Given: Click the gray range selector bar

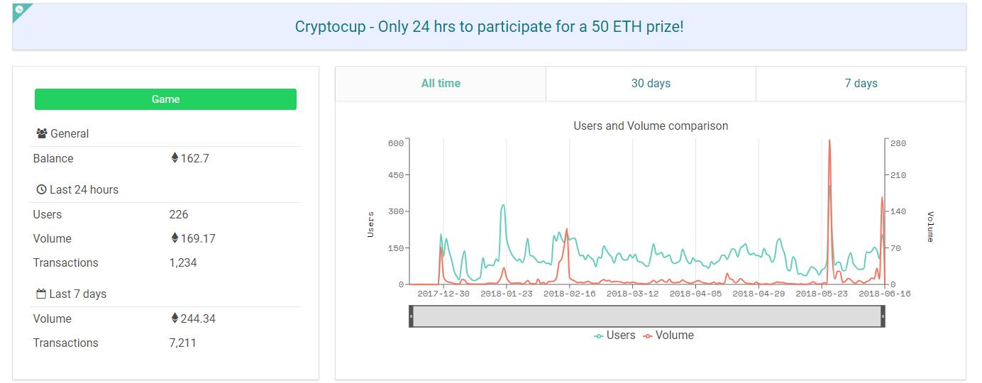Looking at the screenshot, I should coord(647,316).
